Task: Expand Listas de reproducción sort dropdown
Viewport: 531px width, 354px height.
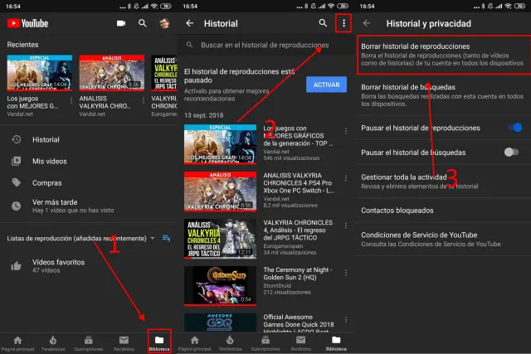Action: [x=153, y=239]
